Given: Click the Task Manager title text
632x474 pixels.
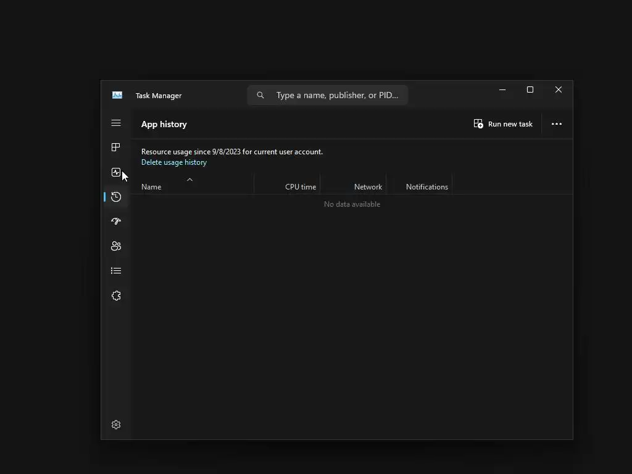Looking at the screenshot, I should tap(159, 96).
